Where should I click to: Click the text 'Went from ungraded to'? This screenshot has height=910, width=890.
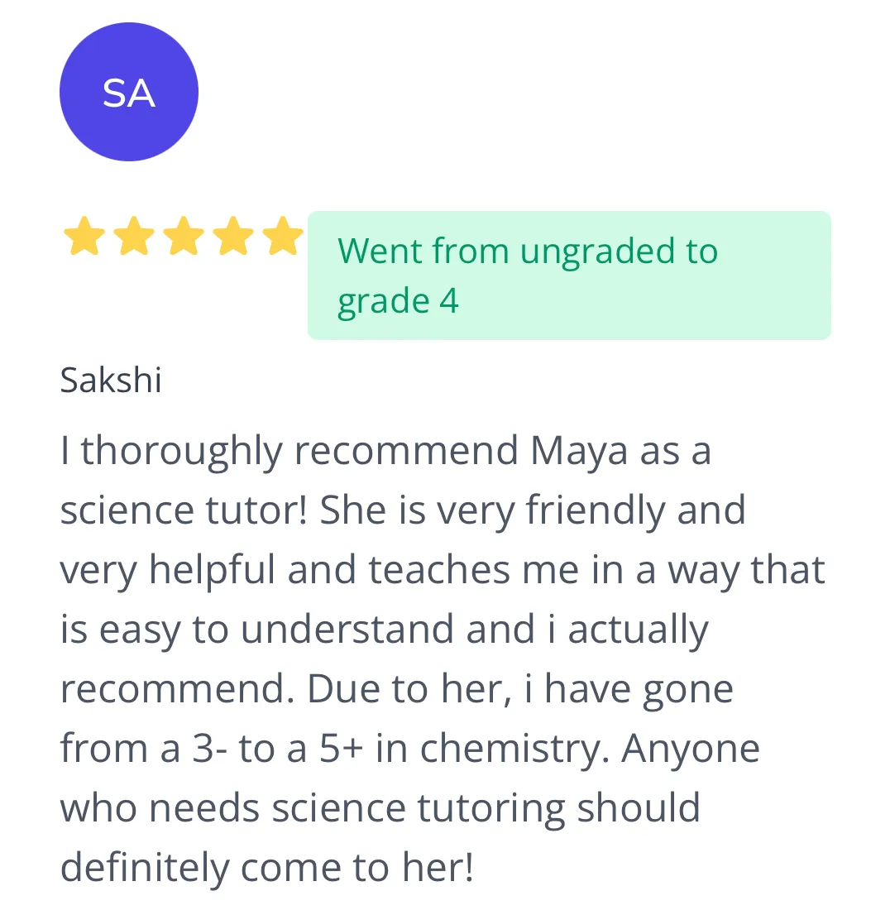pos(528,251)
